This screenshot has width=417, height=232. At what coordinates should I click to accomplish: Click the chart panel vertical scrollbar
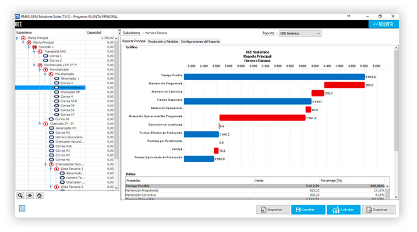[396, 101]
